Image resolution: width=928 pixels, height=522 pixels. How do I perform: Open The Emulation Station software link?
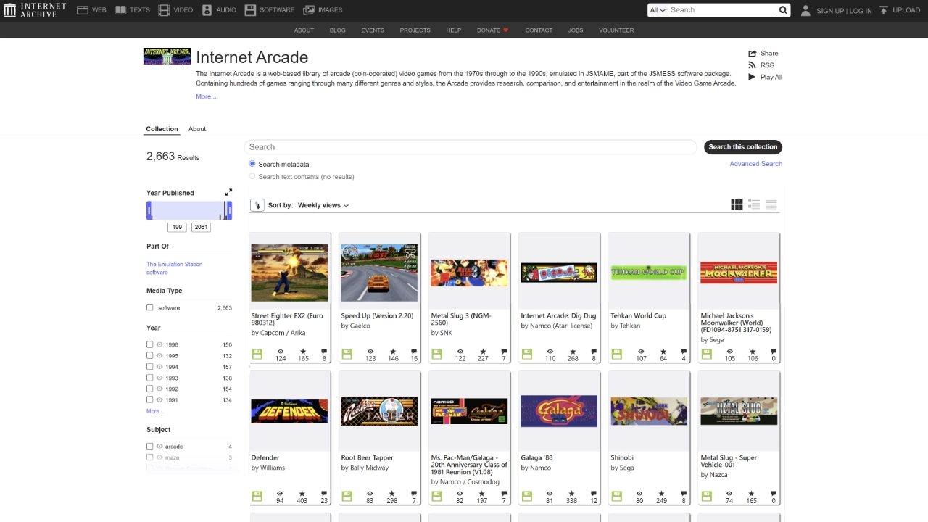[175, 268]
